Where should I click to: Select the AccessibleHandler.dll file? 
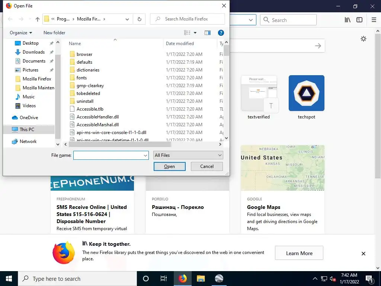tap(97, 117)
